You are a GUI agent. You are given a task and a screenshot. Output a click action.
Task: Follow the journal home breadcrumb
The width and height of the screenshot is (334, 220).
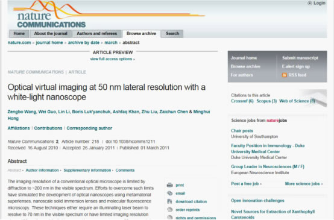pos(49,43)
